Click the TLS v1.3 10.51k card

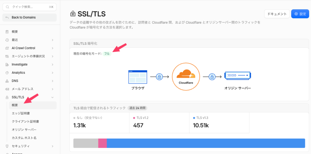[x=219, y=123]
